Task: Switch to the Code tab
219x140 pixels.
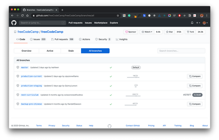Action: tap(21, 39)
